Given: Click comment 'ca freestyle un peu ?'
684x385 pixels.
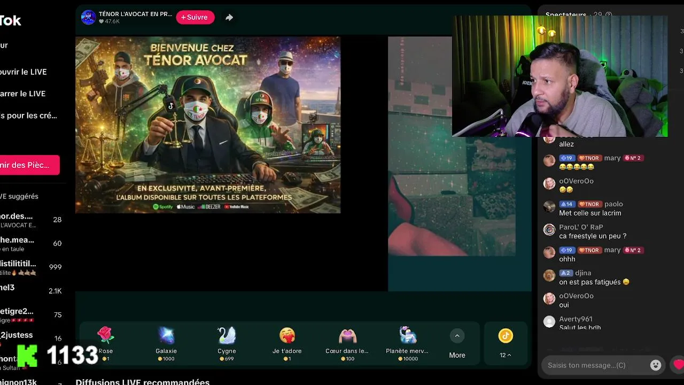Looking at the screenshot, I should 593,236.
